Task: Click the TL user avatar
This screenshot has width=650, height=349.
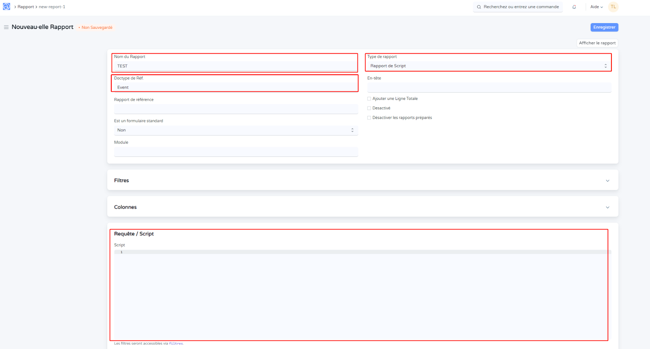Action: pyautogui.click(x=613, y=7)
